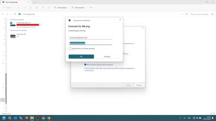The image size is (216, 121).
Task: Open network and volume quick settings
Action: pos(197,118)
